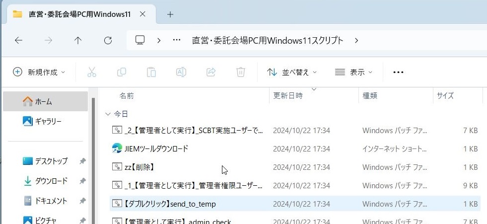Click 直営・委託会場PC用Windows11スクリプト breadcrumb
This screenshot has height=224, width=487.
(268, 40)
